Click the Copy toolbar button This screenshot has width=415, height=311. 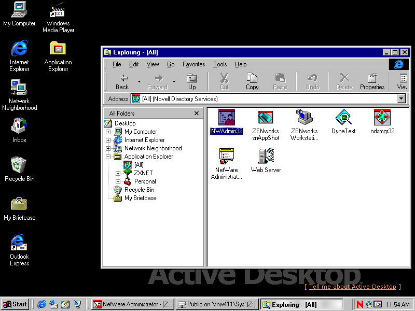[x=252, y=82]
